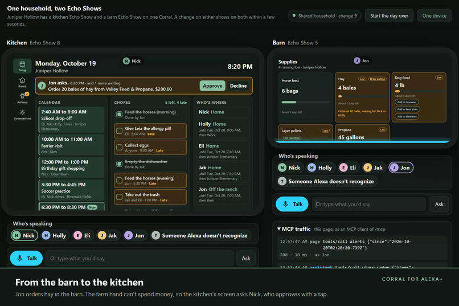The height and width of the screenshot is (306, 459).
Task: Click the Nick Home location row
Action: point(223,112)
